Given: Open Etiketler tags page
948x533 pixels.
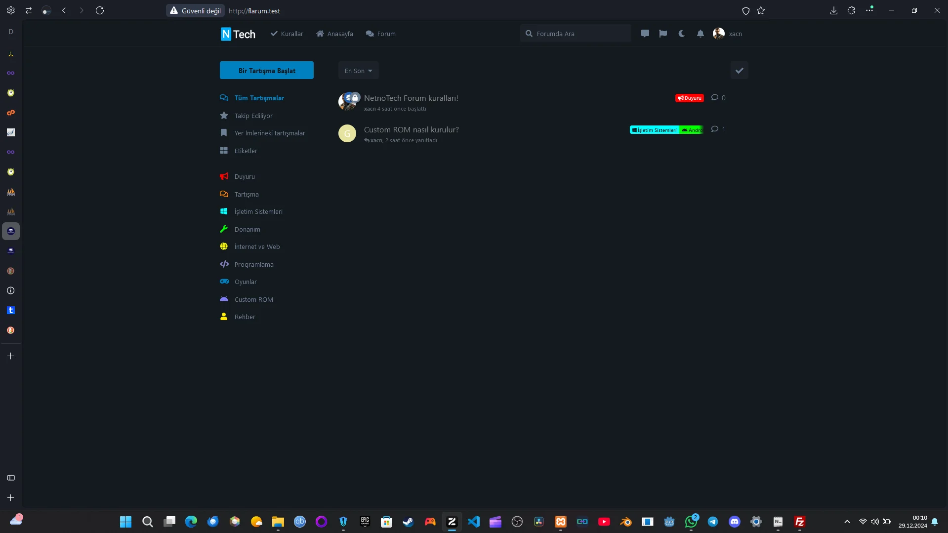Looking at the screenshot, I should coord(239,151).
